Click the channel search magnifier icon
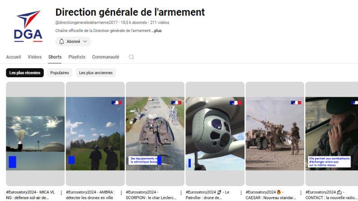This screenshot has height=201, width=358. pos(131,57)
